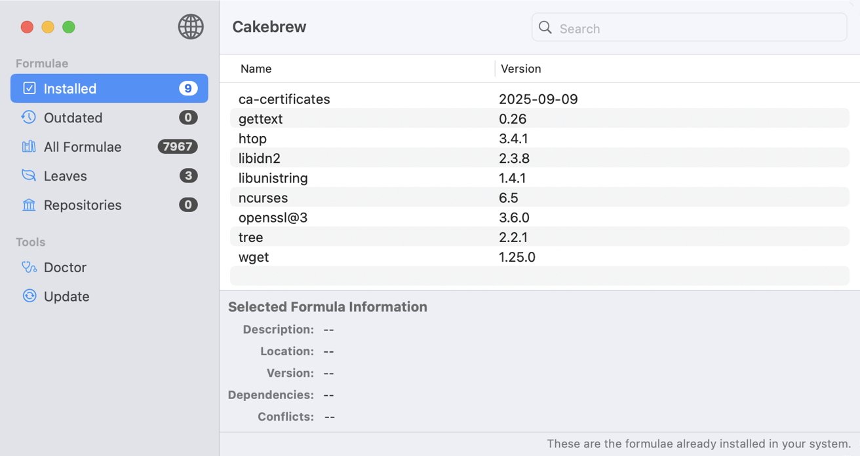Image resolution: width=860 pixels, height=456 pixels.
Task: Click the Update circular arrow icon
Action: [x=28, y=296]
